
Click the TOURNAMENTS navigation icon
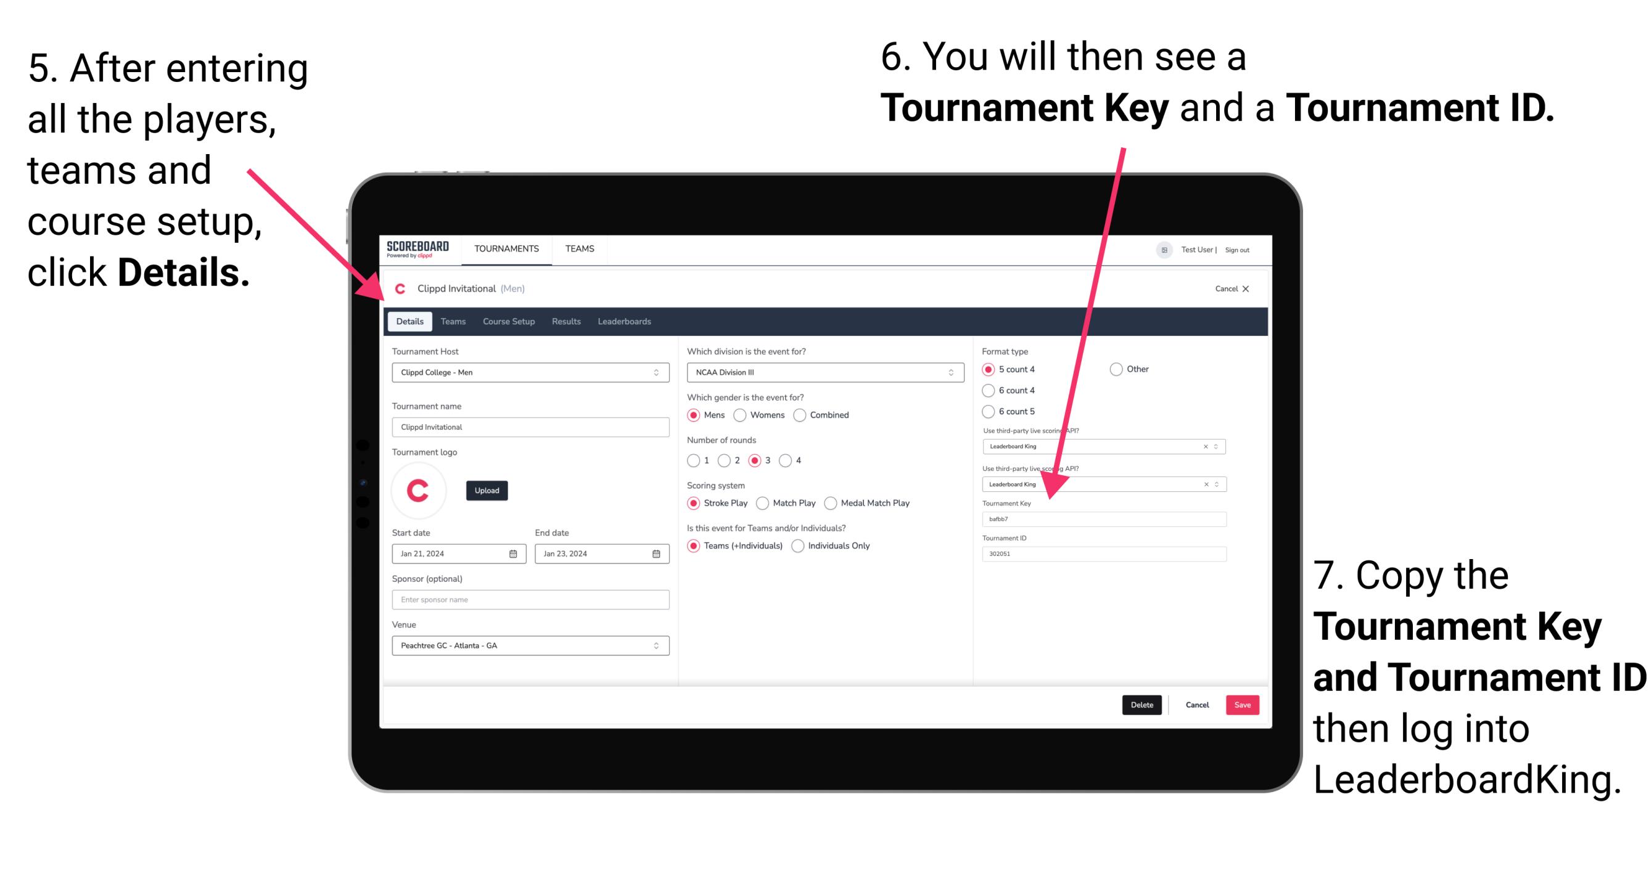tap(507, 249)
